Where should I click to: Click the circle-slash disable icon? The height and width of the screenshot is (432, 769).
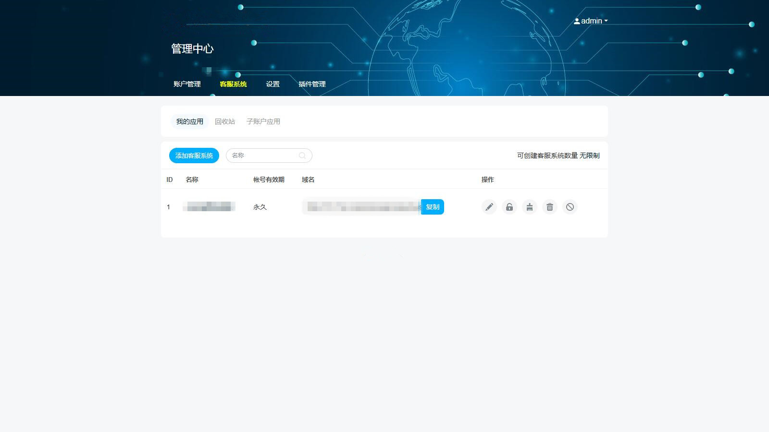570,207
